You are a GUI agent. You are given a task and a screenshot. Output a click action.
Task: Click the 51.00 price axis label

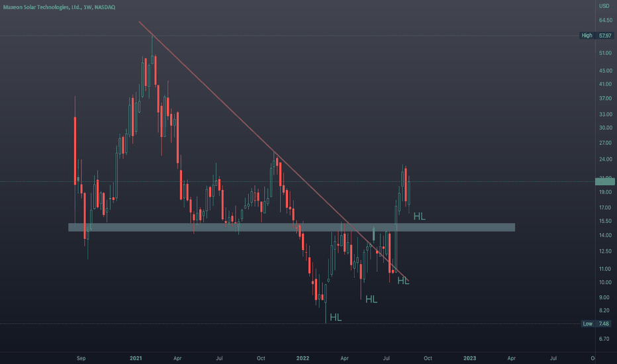tap(606, 53)
